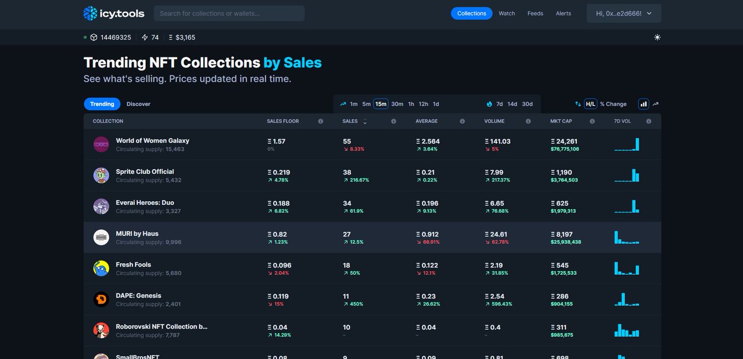Click the Volume column info icon

528,121
